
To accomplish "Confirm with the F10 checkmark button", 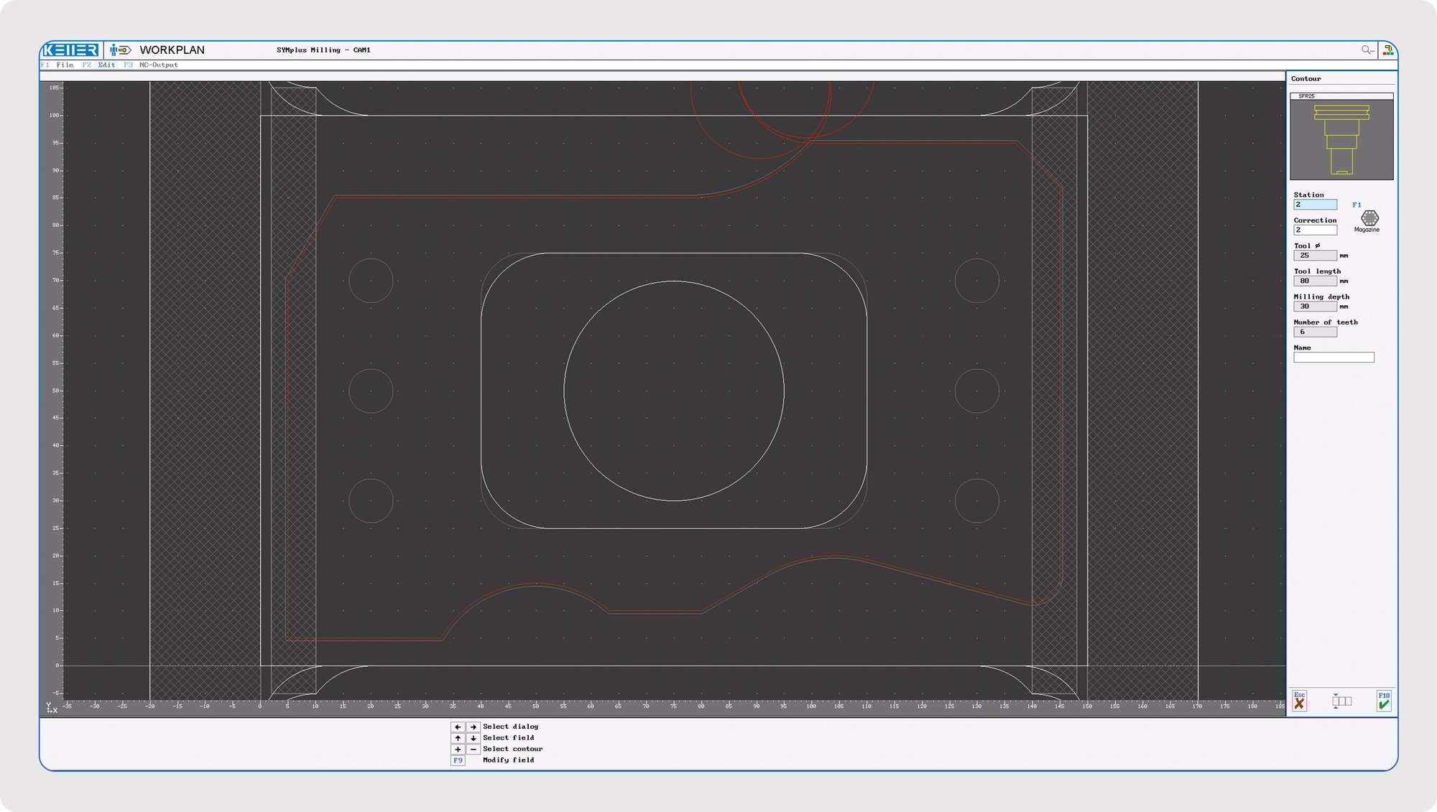I will point(1384,701).
